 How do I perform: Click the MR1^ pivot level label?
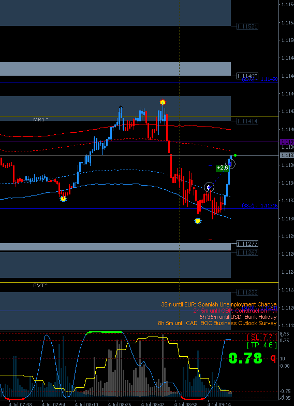(41, 119)
